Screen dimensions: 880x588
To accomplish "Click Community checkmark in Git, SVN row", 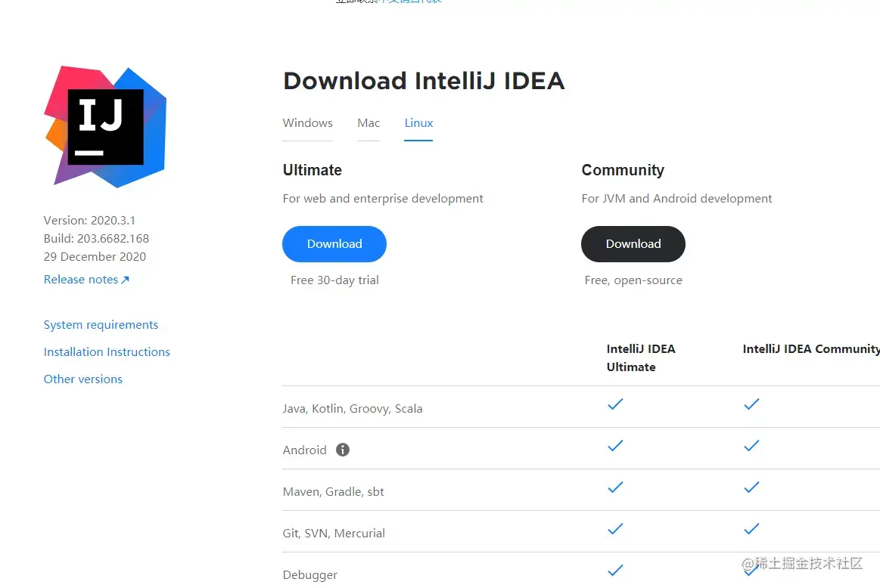I will 751,528.
